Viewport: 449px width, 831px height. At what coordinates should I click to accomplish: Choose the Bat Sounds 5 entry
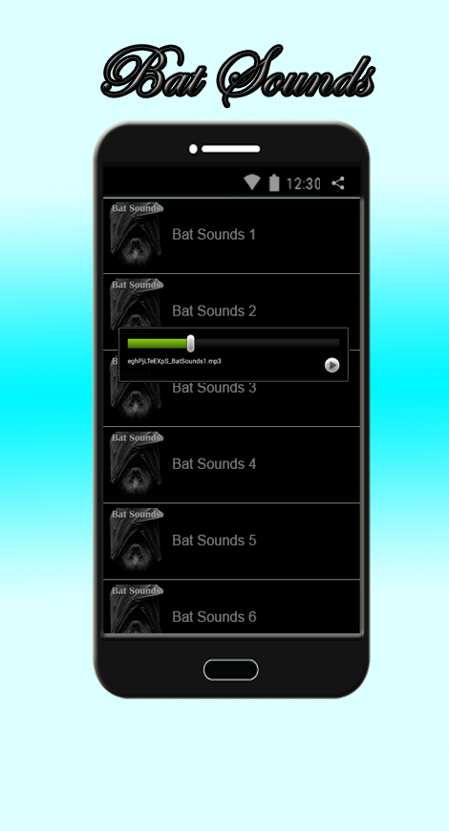[x=231, y=541]
